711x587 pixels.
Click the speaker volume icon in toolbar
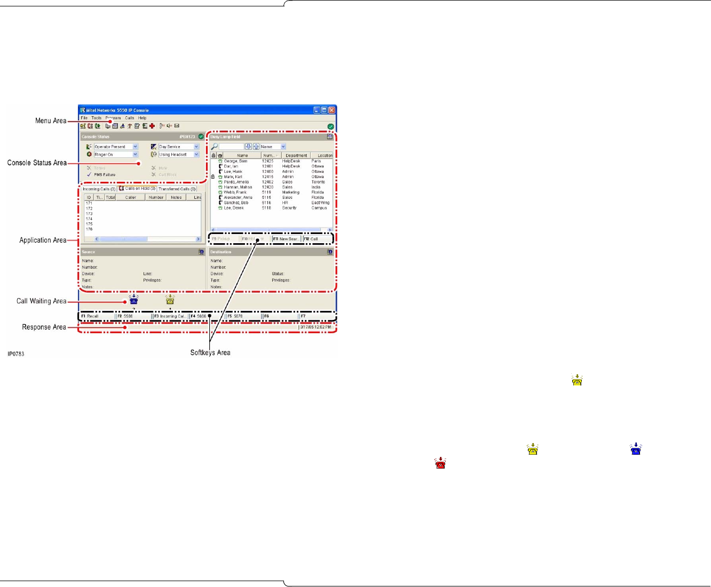(169, 126)
